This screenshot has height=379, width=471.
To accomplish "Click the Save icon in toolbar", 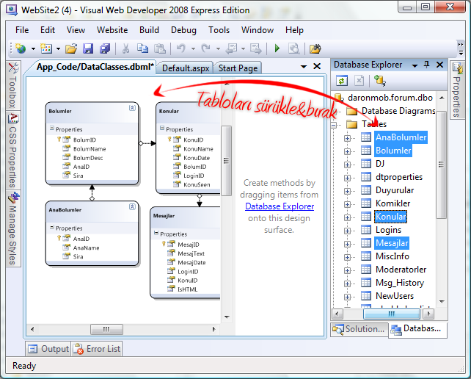I will pyautogui.click(x=88, y=48).
